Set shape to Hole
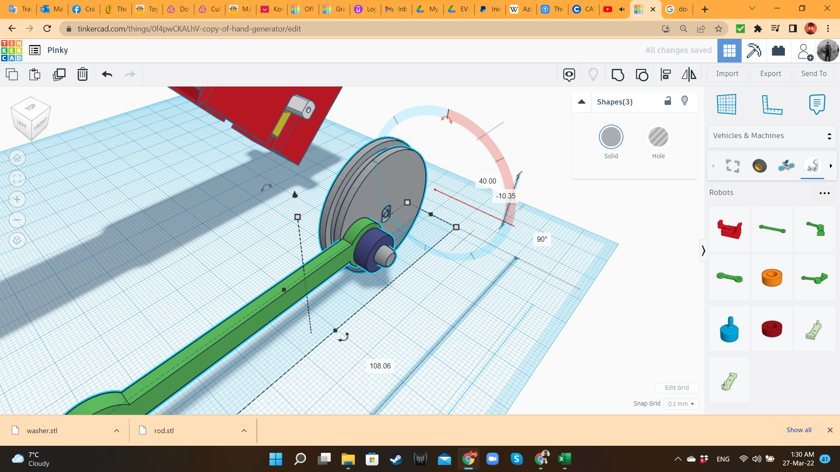This screenshot has width=840, height=472. coord(658,137)
